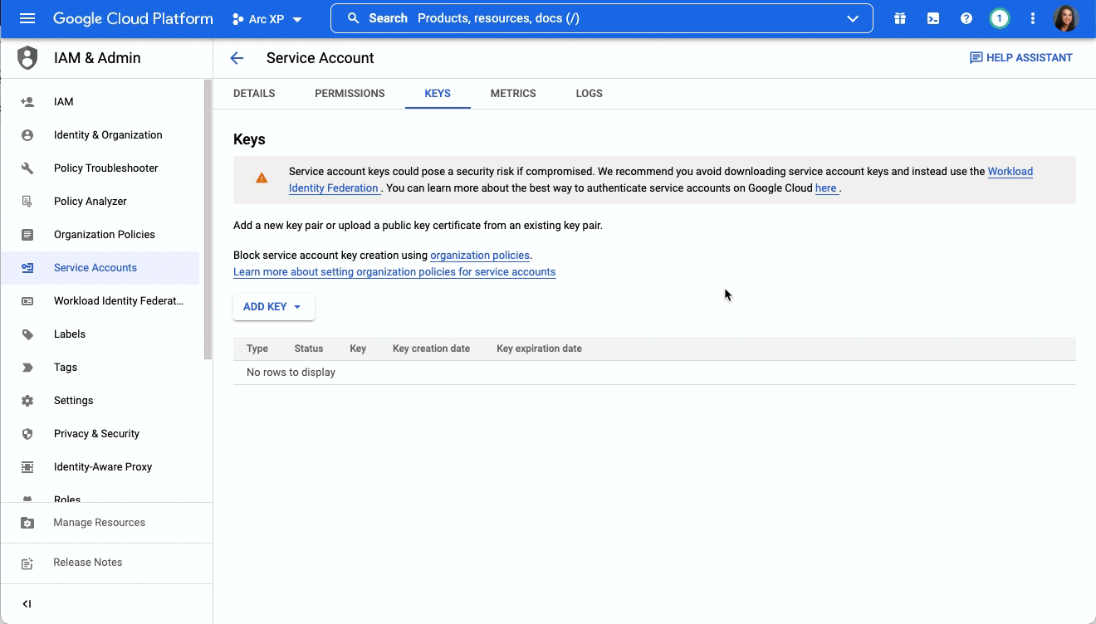Viewport: 1096px width, 624px height.
Task: Click the Identity & Organization person icon
Action: coord(27,135)
